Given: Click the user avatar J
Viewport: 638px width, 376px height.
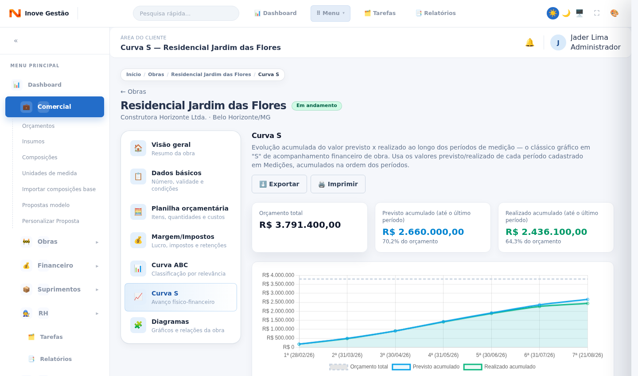Looking at the screenshot, I should (558, 42).
